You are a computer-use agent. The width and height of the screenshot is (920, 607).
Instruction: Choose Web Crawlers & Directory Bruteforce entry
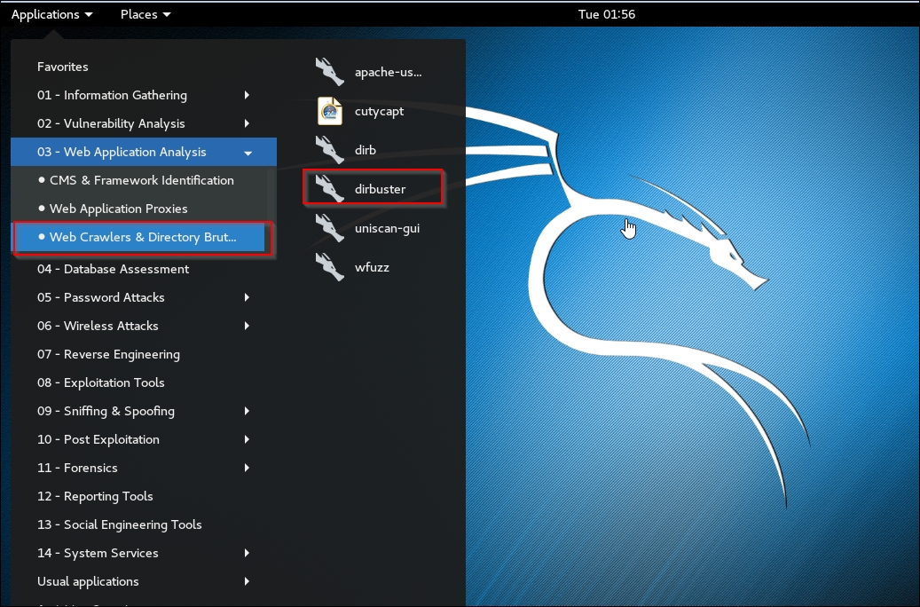[142, 237]
